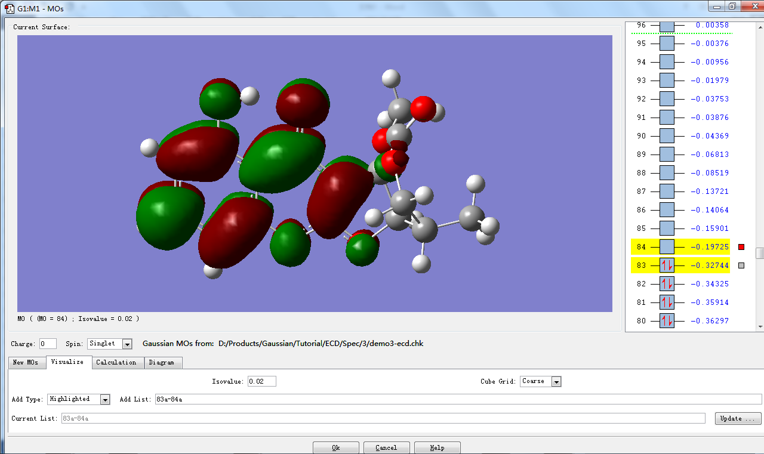Click the Ok button
764x454 pixels.
click(x=336, y=447)
